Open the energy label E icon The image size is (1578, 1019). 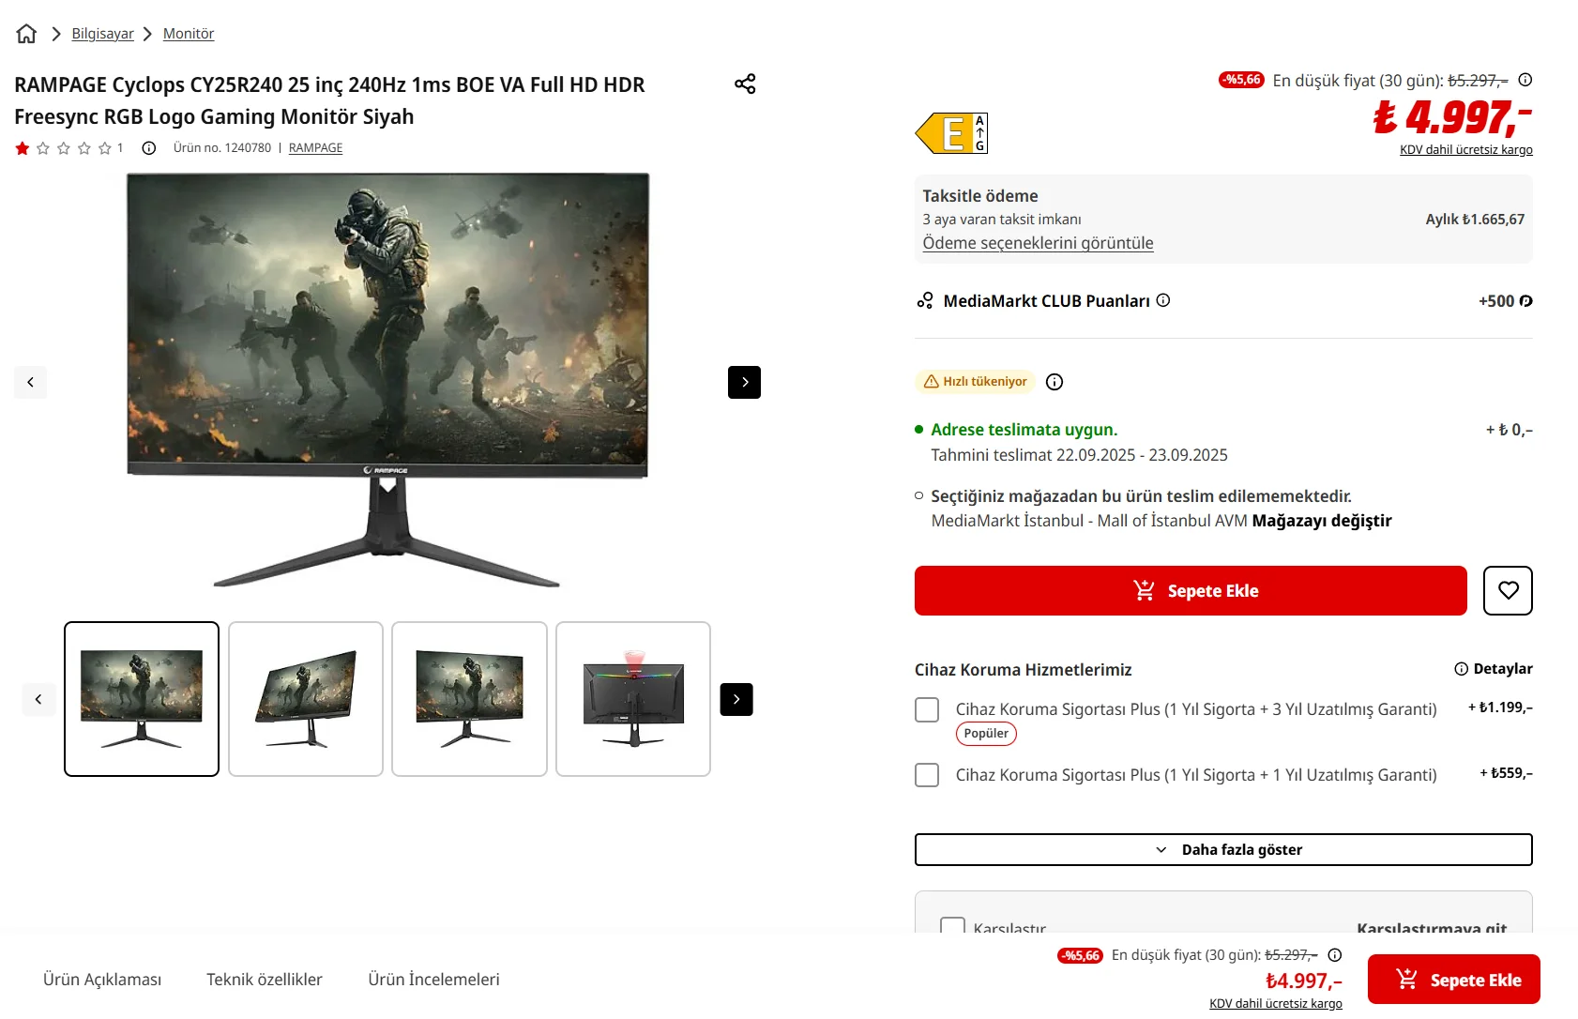coord(951,133)
